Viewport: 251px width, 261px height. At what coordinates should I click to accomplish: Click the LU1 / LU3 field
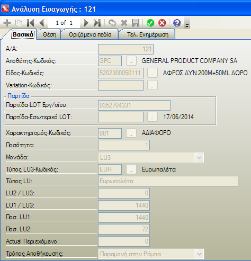point(124,205)
